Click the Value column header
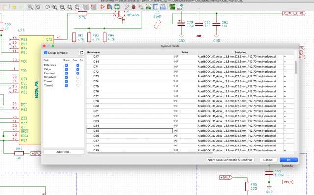This screenshot has width=314, height=195. click(185, 52)
